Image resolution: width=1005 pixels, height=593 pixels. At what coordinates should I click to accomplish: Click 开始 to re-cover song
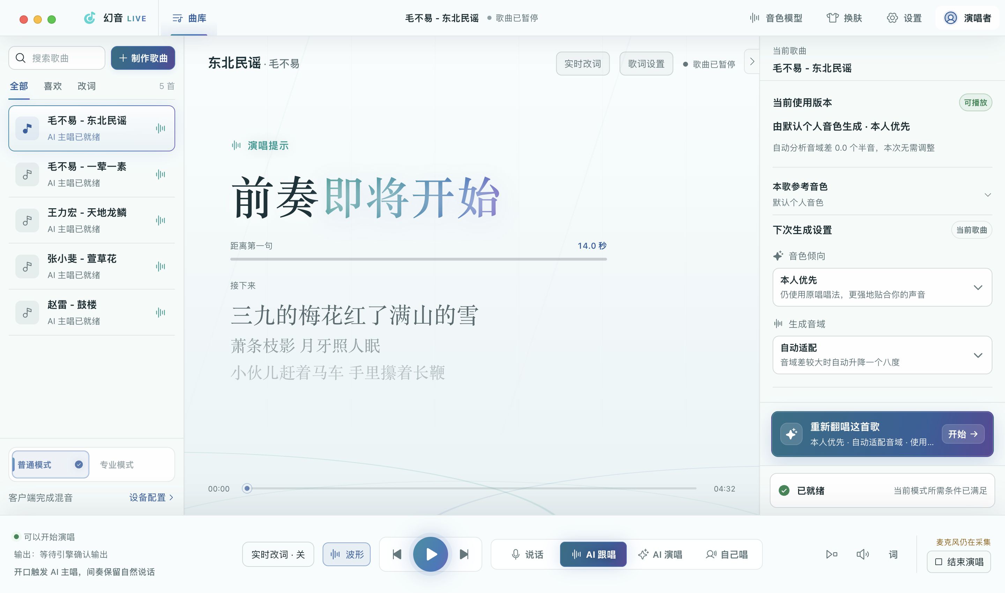(x=963, y=434)
